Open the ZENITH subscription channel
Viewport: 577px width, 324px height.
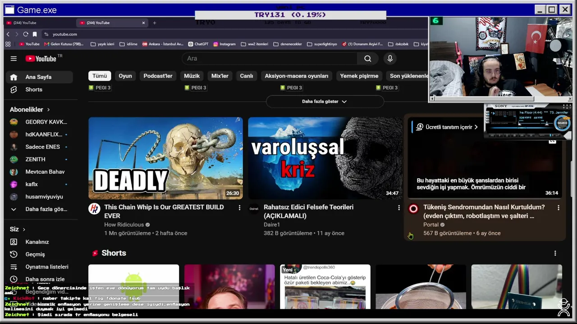pos(40,159)
